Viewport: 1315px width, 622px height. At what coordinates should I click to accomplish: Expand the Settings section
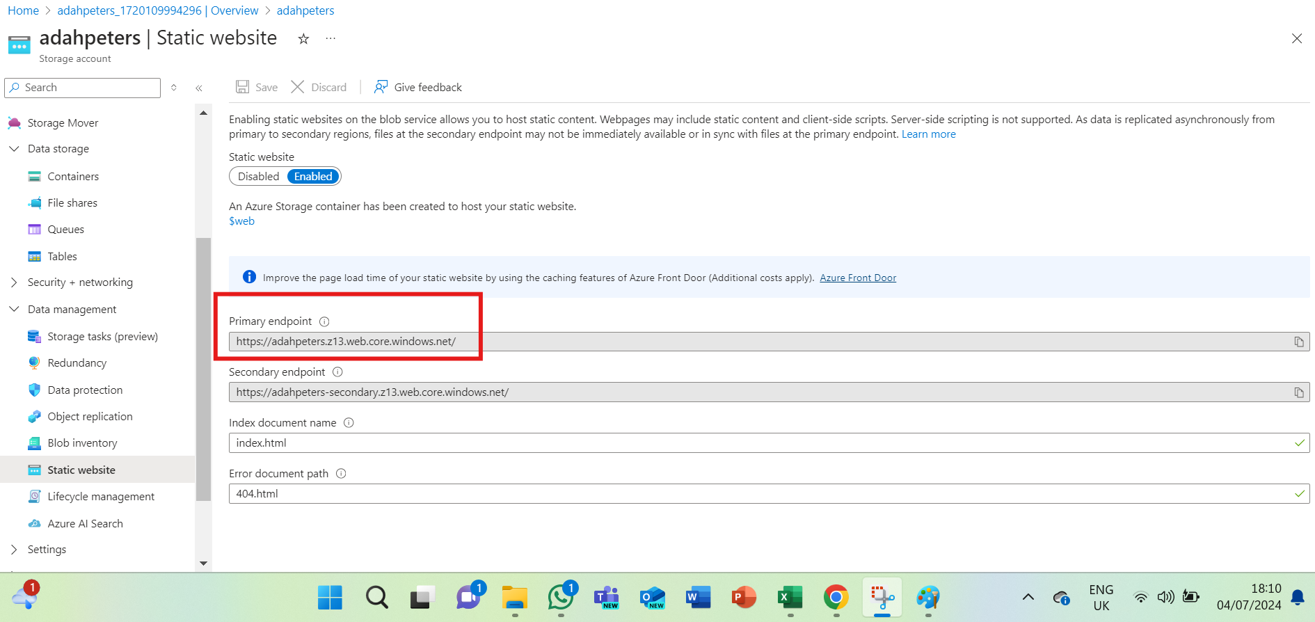tap(14, 550)
